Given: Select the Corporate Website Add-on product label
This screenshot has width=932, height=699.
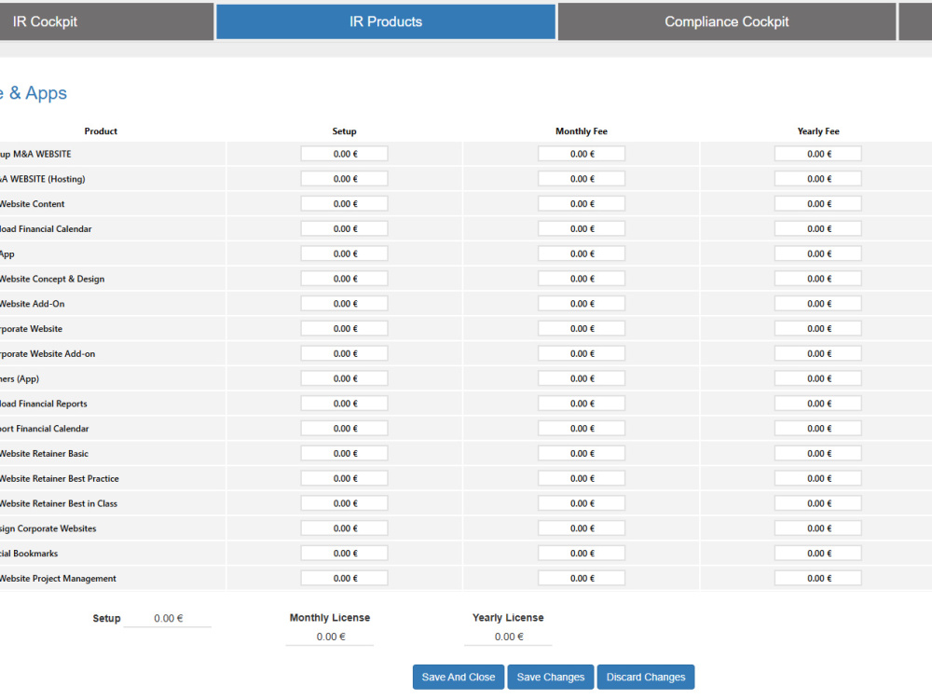Looking at the screenshot, I should [48, 353].
